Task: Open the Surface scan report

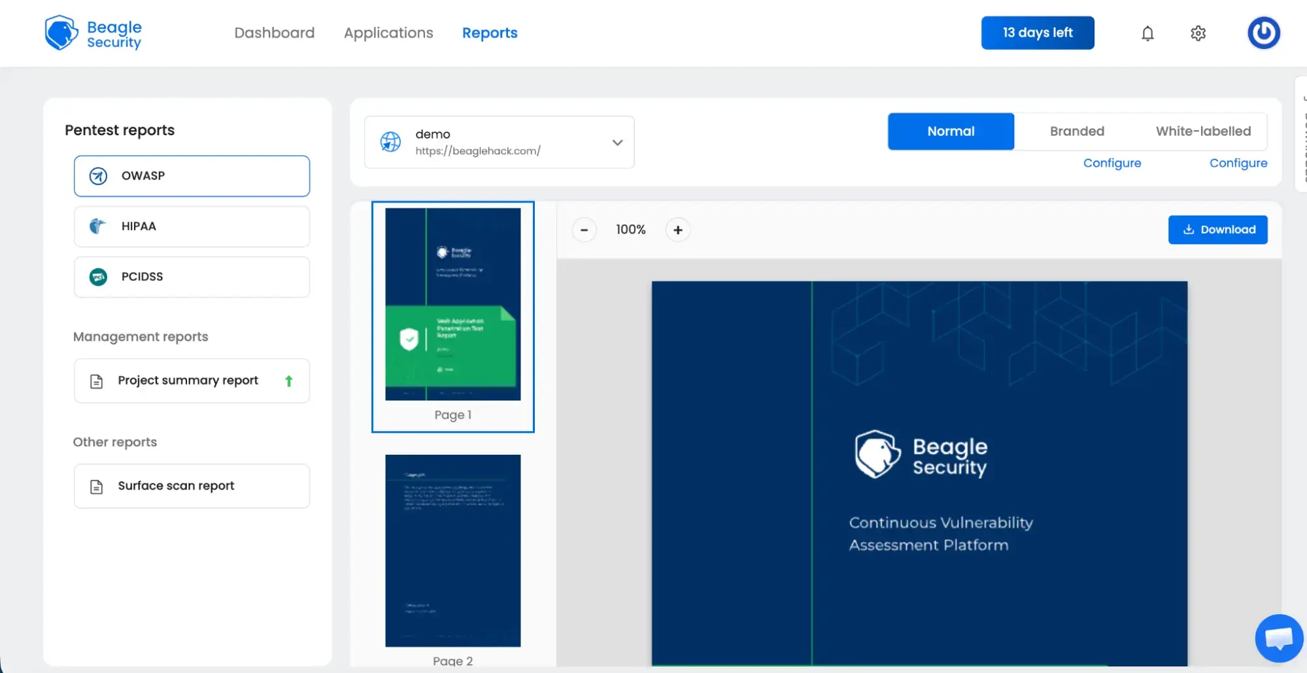Action: [x=192, y=486]
